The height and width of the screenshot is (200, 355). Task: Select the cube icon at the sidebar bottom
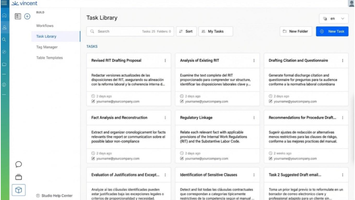tap(18, 190)
